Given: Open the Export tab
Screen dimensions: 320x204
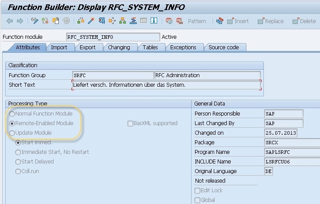Looking at the screenshot, I should [x=88, y=47].
